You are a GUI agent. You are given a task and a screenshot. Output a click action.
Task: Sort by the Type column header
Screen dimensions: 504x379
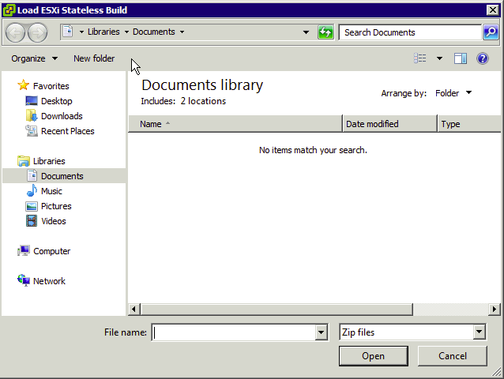[x=469, y=124]
